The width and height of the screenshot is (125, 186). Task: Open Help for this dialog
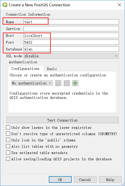coord(110,180)
